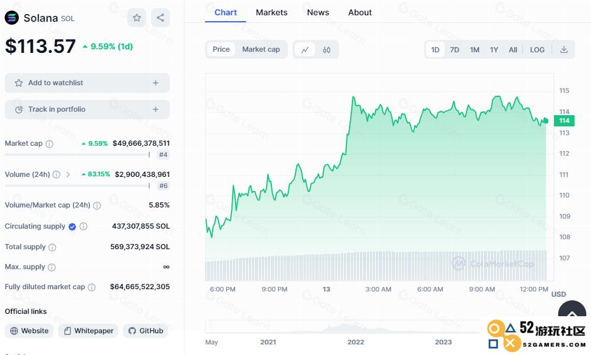This screenshot has height=355, width=591.
Task: Expand Volume (24h) details with chevron
Action: coord(68,175)
